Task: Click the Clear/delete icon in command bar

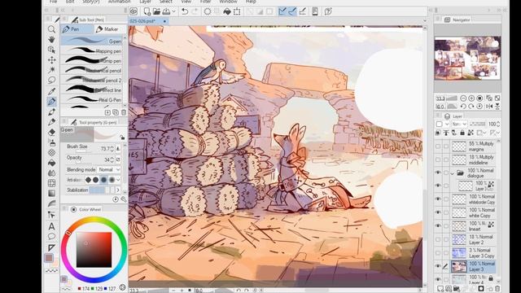Action: click(x=208, y=11)
